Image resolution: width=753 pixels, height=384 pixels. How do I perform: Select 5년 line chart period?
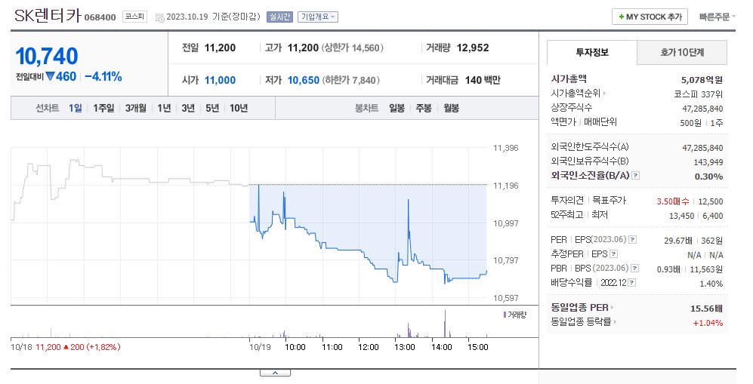click(x=212, y=108)
